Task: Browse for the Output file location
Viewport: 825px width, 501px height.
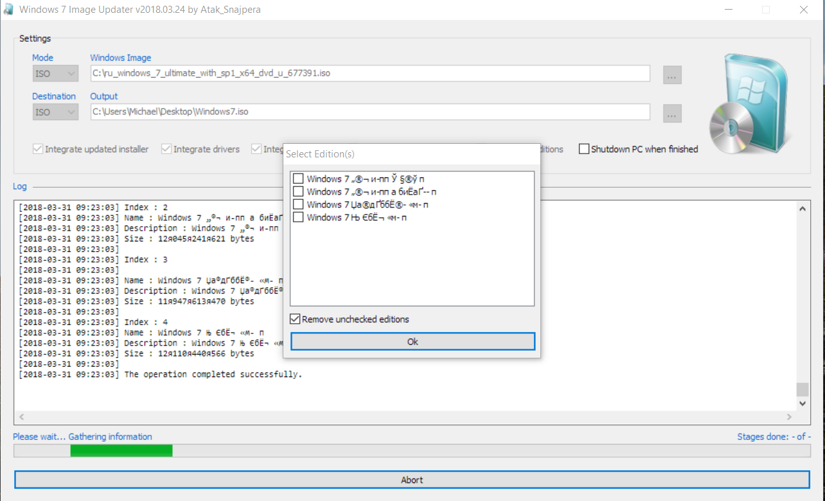Action: [x=672, y=113]
